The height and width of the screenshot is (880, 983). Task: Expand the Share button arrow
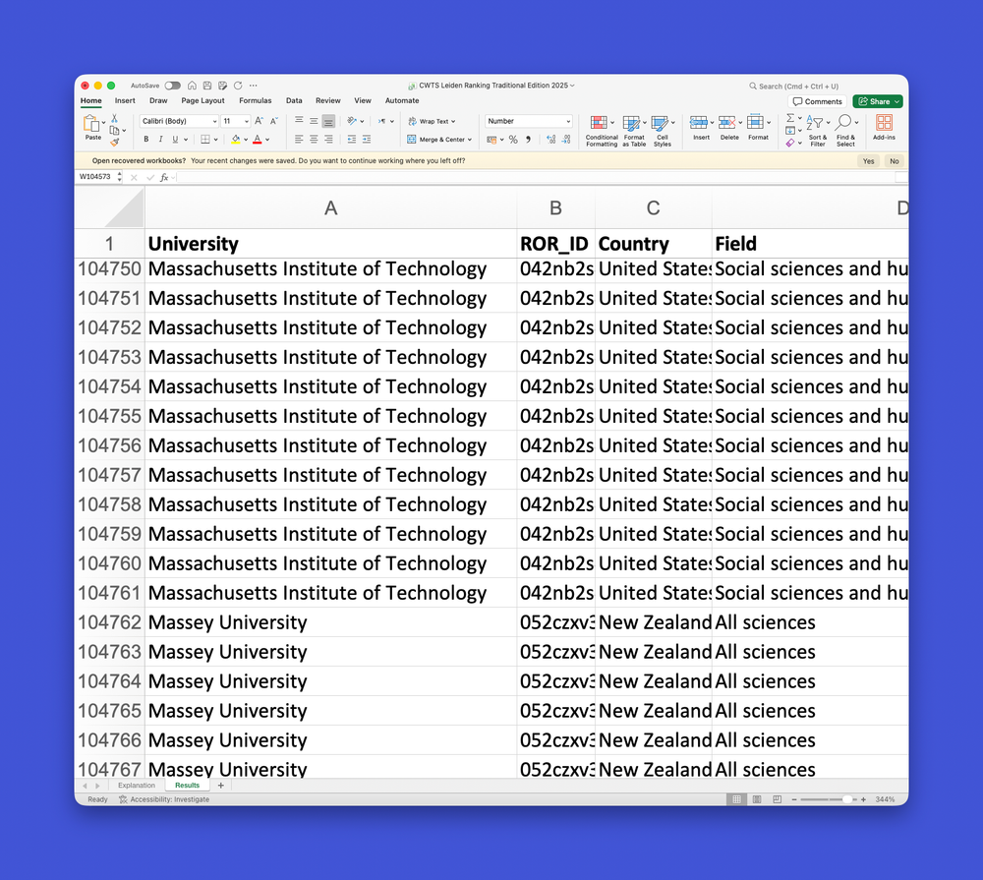pyautogui.click(x=897, y=101)
